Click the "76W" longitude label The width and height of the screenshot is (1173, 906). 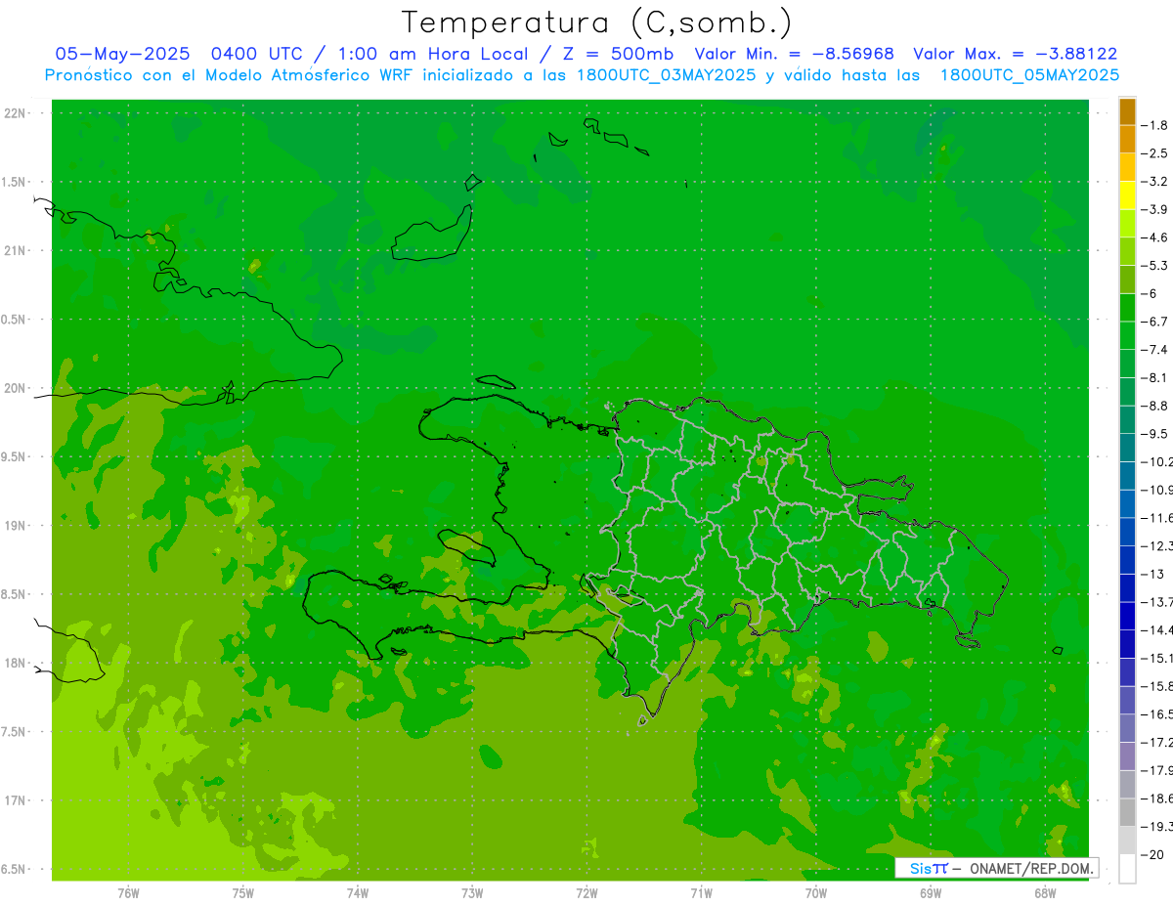pyautogui.click(x=128, y=893)
